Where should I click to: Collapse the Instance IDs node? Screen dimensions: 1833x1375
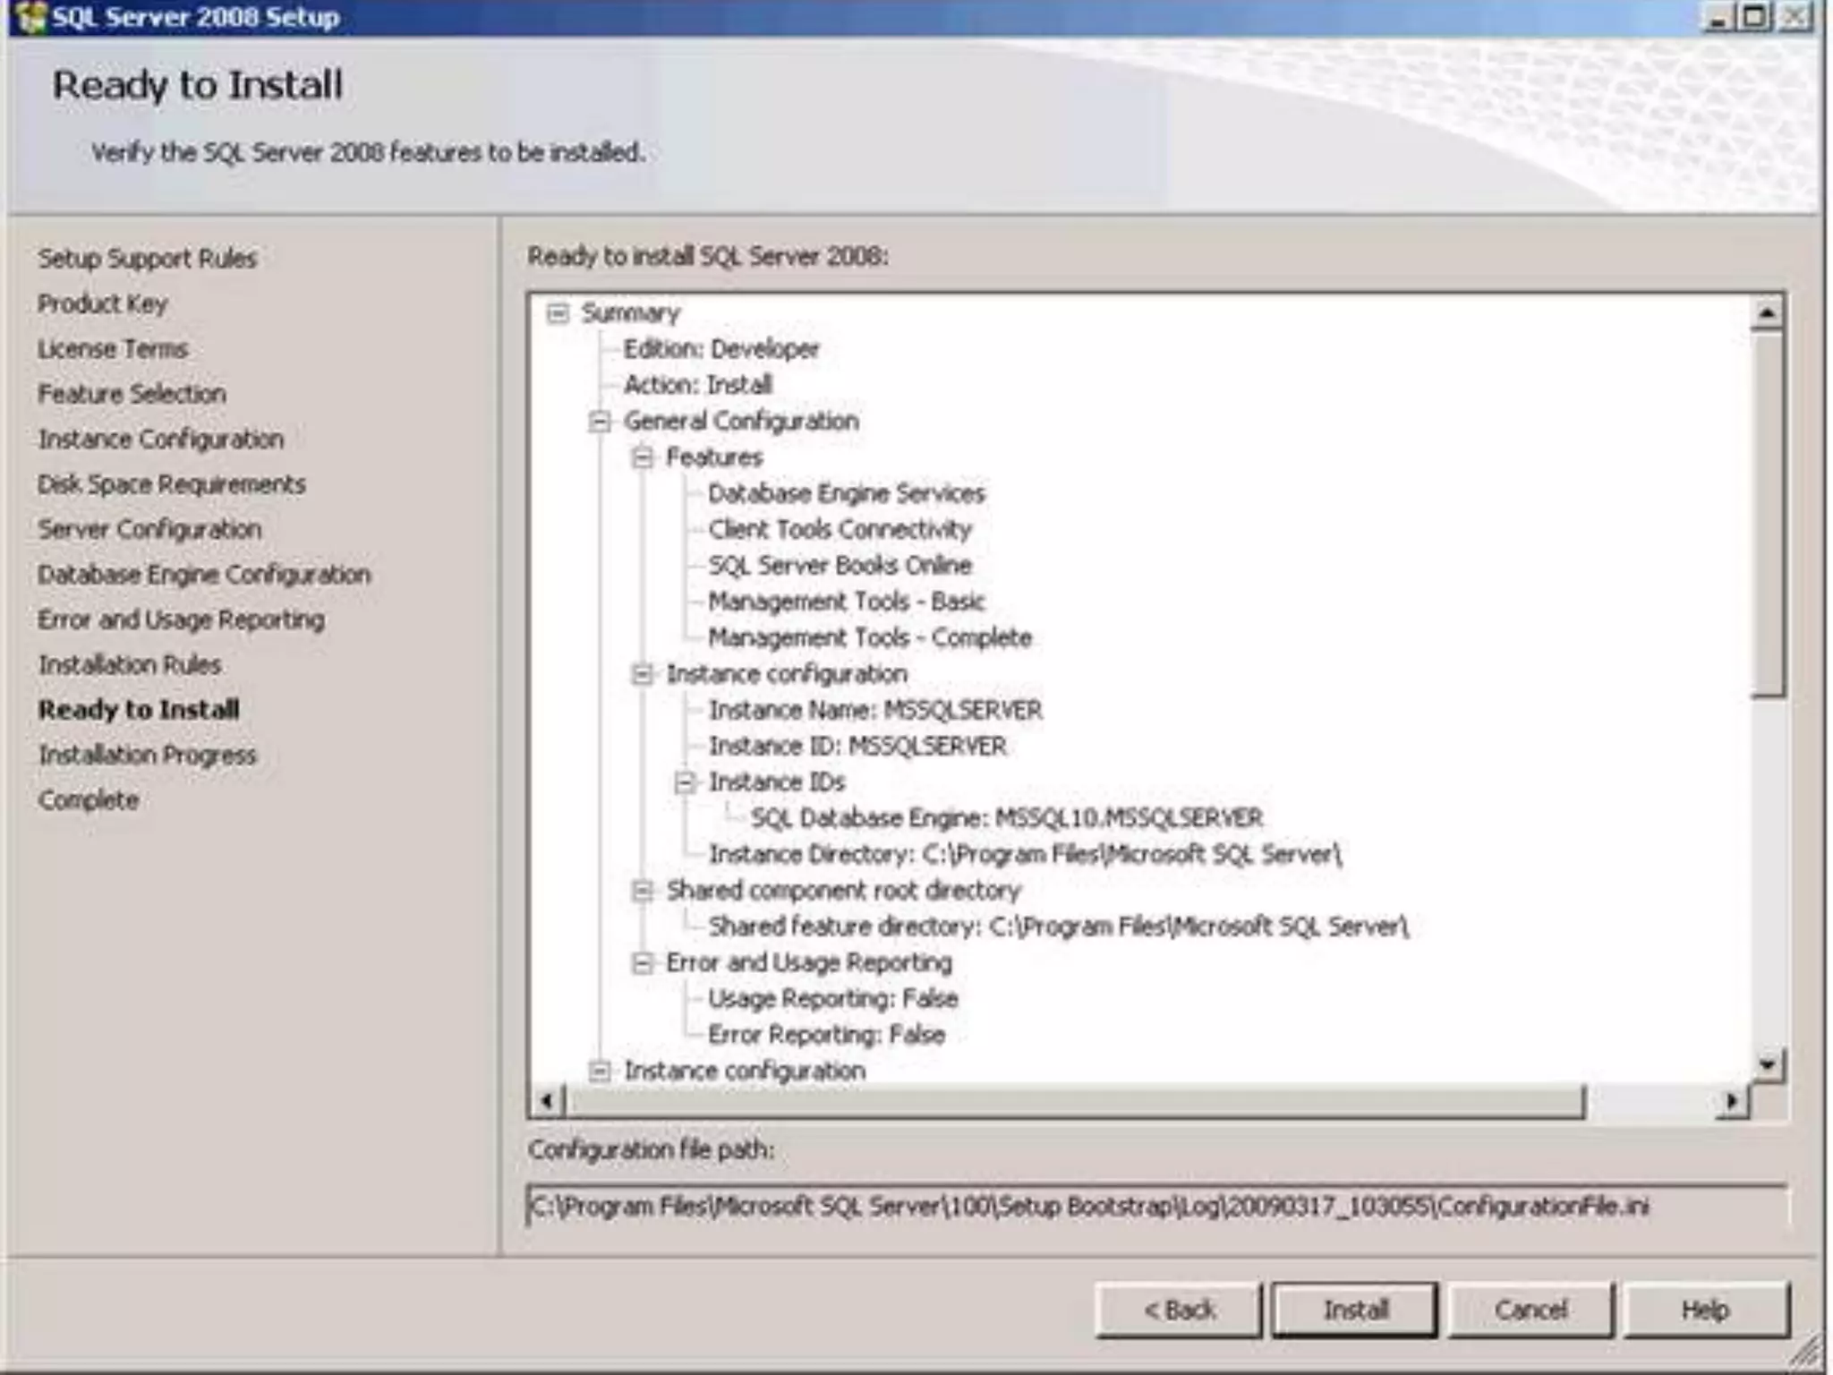[685, 782]
